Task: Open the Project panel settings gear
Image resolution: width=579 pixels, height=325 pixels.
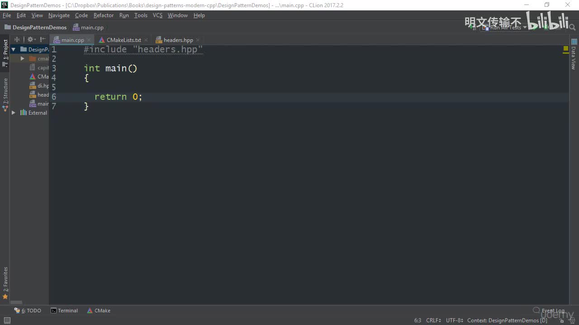Action: click(31, 40)
